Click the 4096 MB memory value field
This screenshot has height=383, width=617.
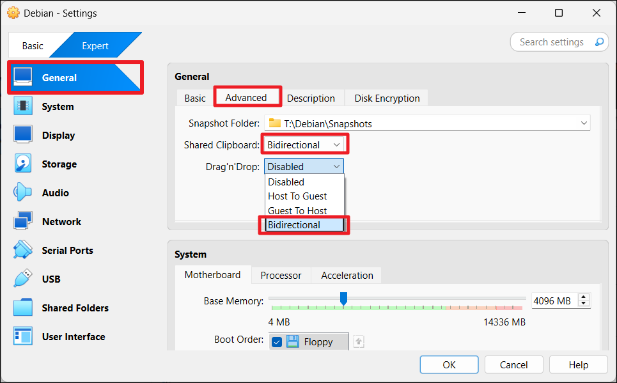point(555,301)
